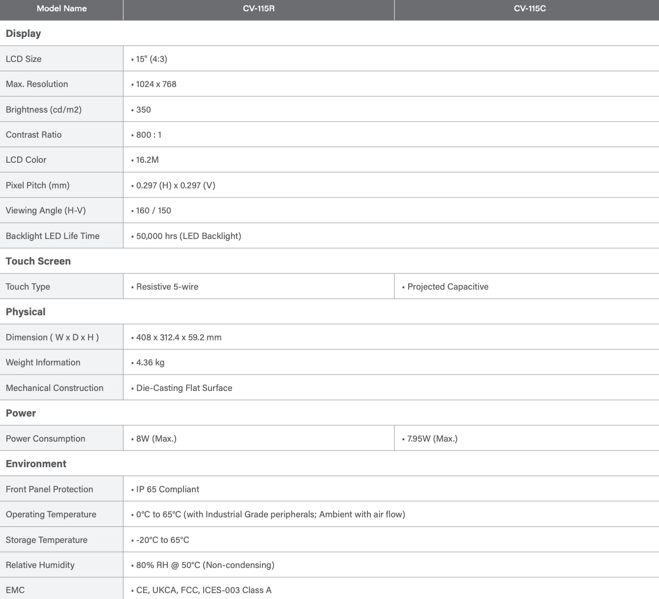
Task: Select the EMC row label
Action: click(15, 590)
